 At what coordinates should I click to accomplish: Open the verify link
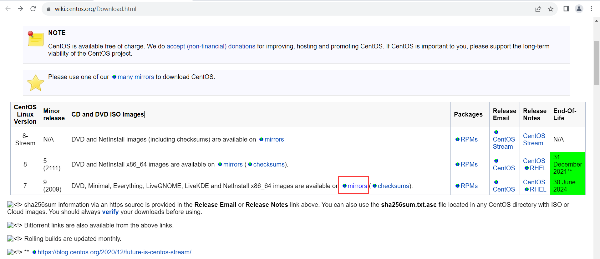110,212
